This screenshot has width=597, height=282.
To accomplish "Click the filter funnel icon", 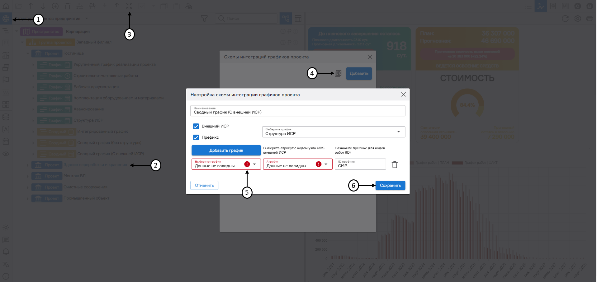I will coord(204,19).
